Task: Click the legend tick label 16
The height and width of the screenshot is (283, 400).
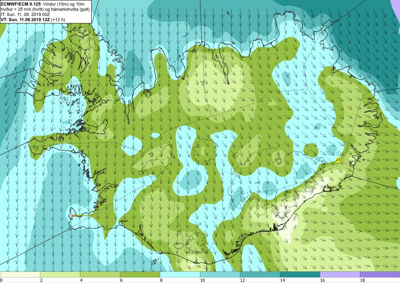Action: 322,280
